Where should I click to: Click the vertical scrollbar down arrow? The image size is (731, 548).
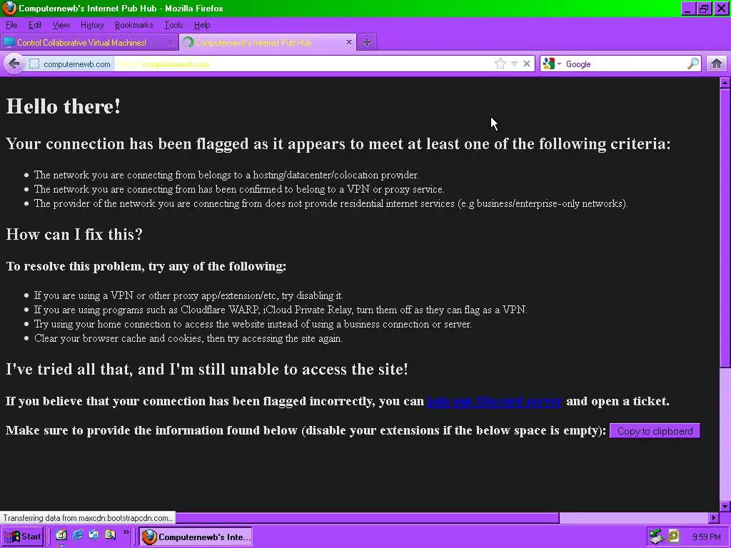pyautogui.click(x=725, y=507)
